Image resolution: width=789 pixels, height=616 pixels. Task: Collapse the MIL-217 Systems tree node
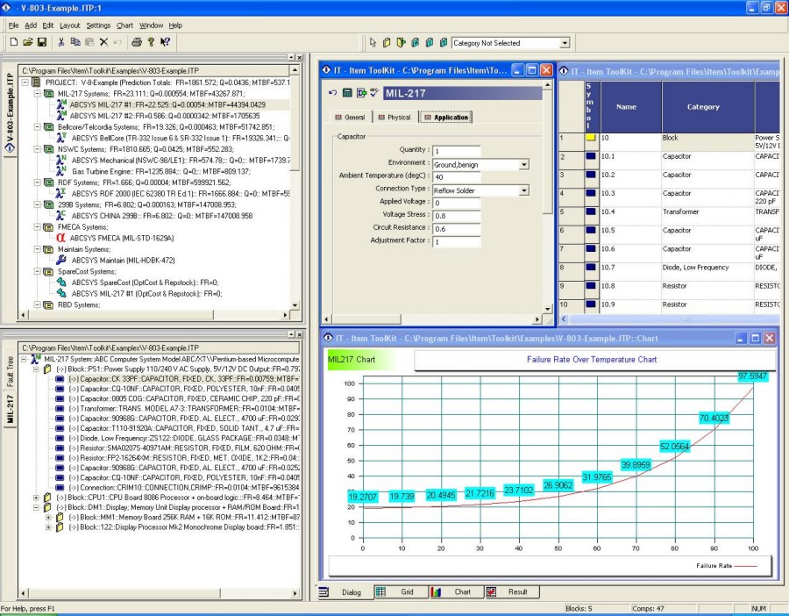[37, 94]
